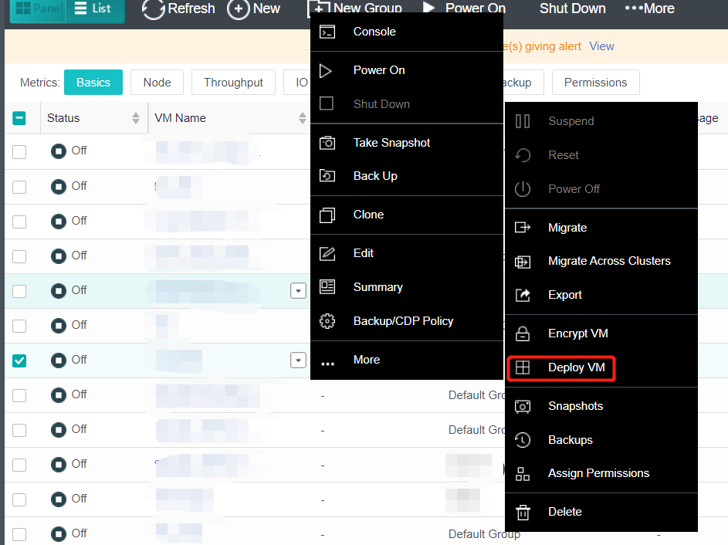This screenshot has width=728, height=545.
Task: Expand the More toolbar menu
Action: [649, 8]
